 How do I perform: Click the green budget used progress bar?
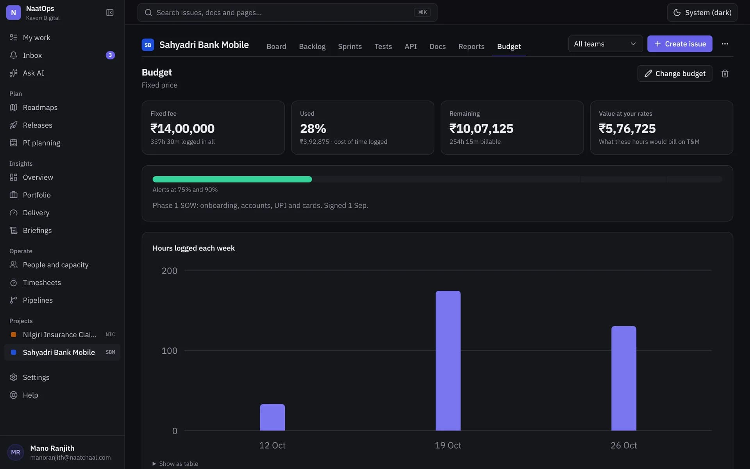coord(232,179)
